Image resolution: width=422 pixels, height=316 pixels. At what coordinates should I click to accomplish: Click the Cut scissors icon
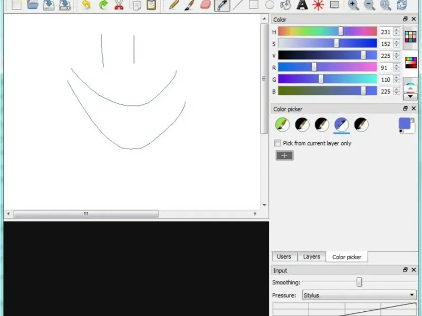tap(119, 5)
